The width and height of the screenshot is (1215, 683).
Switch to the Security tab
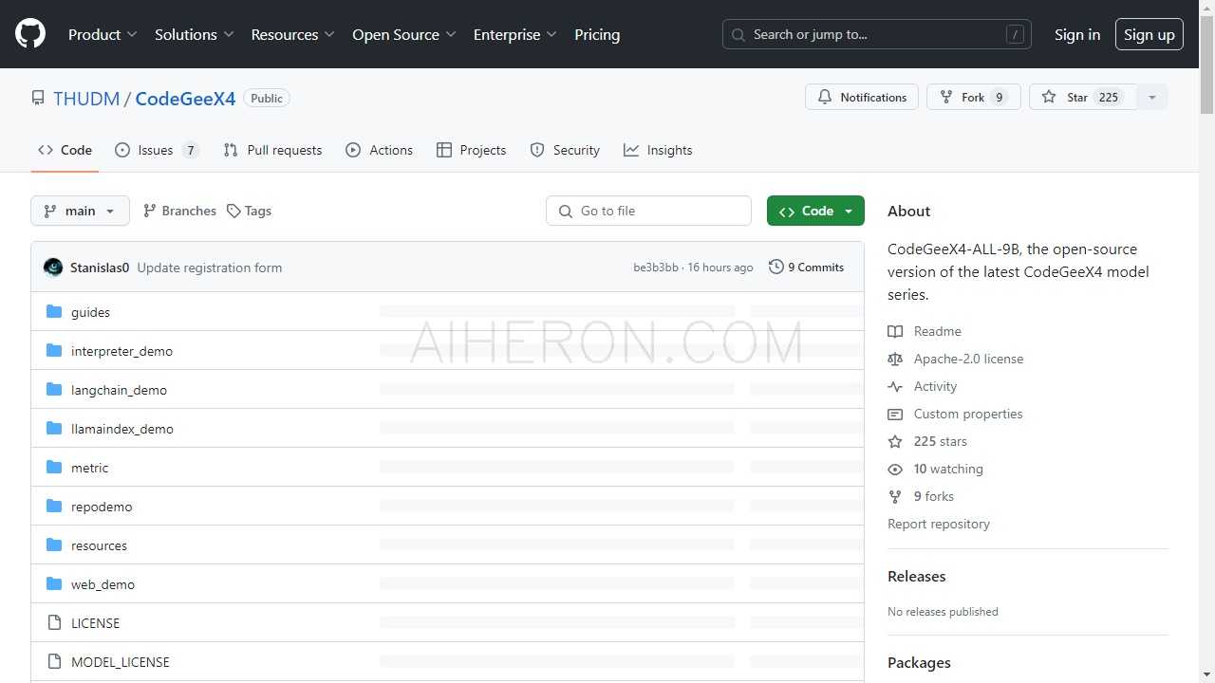click(x=565, y=150)
